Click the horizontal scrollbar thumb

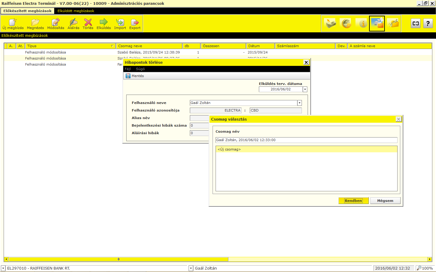point(118,259)
